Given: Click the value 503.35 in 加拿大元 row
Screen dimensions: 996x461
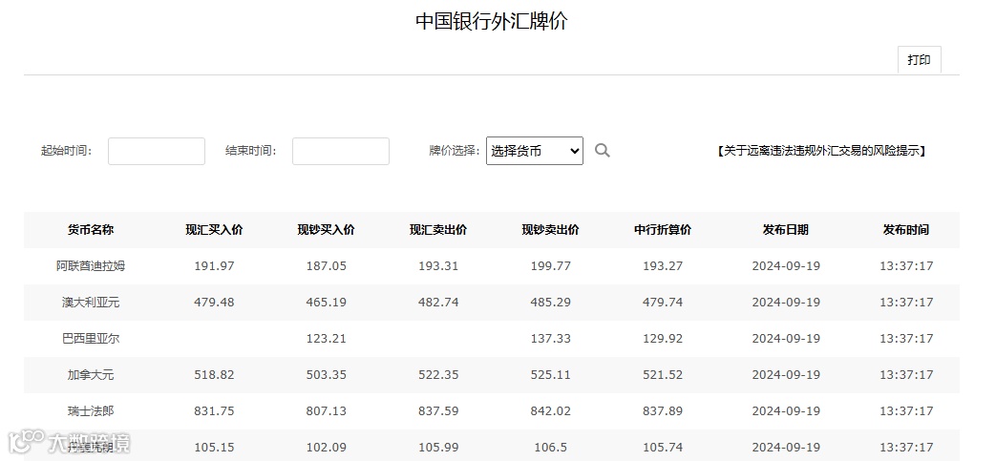Looking at the screenshot, I should pyautogui.click(x=326, y=375).
